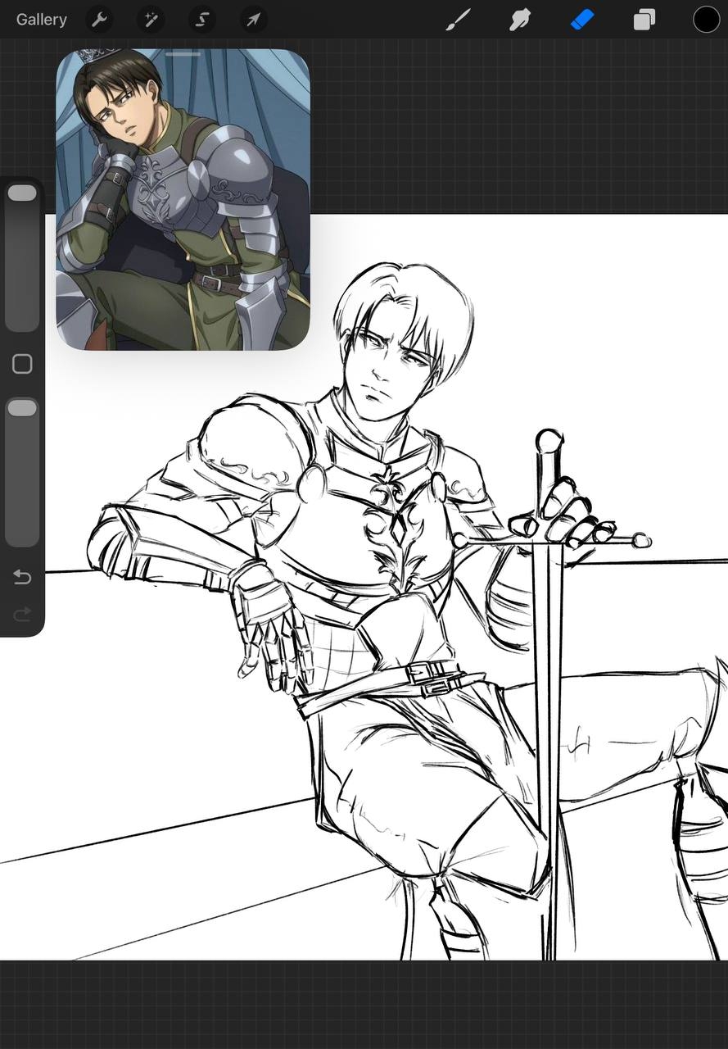
Task: Open the Adjustments magic wand menu
Action: tap(151, 20)
